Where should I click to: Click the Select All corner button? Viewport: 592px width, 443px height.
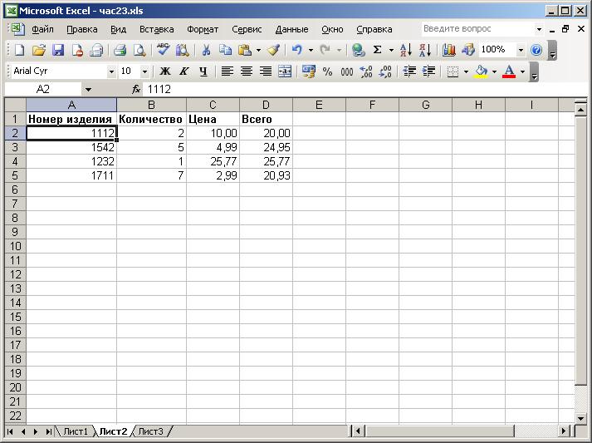pos(15,105)
